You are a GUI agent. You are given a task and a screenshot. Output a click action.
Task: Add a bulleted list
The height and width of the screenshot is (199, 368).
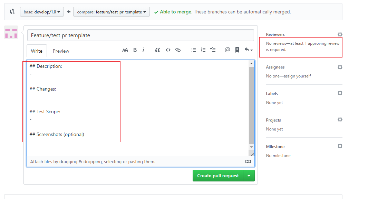tap(194, 50)
